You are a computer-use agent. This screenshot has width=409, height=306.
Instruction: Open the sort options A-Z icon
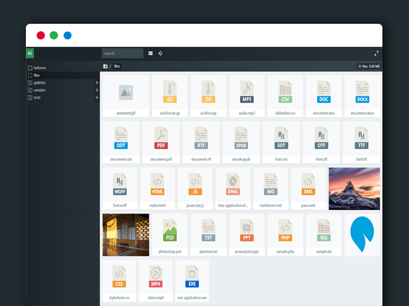[x=160, y=53]
